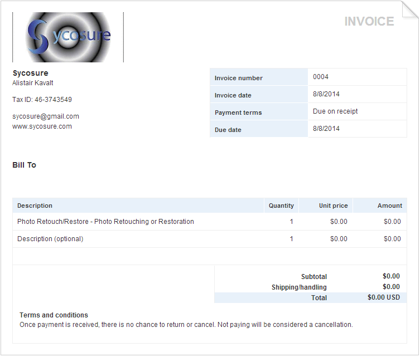Click the Total label
The height and width of the screenshot is (357, 420).
pos(318,297)
